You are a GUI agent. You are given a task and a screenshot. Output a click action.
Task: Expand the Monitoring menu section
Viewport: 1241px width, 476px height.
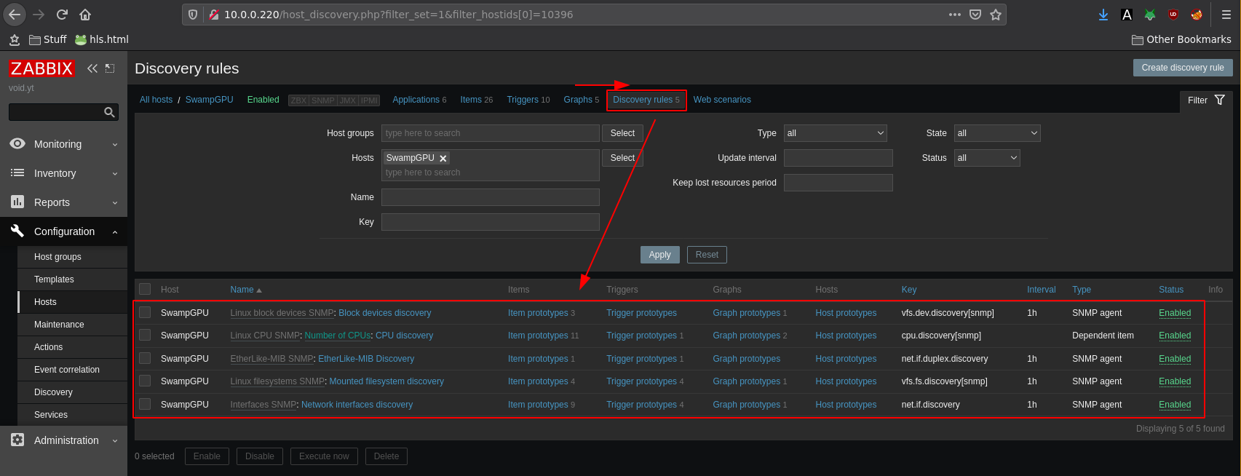(63, 144)
